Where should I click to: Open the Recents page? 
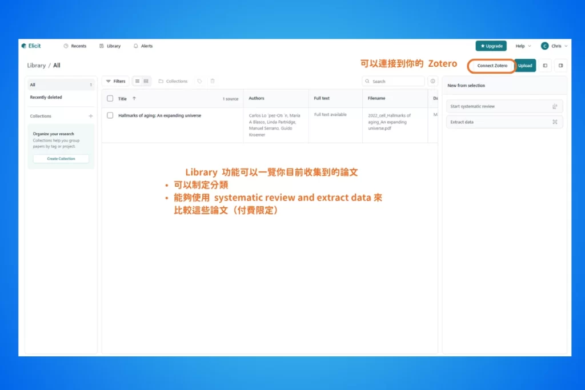(75, 46)
